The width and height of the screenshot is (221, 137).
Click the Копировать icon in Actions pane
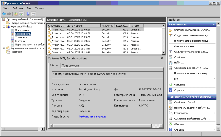click(x=171, y=113)
